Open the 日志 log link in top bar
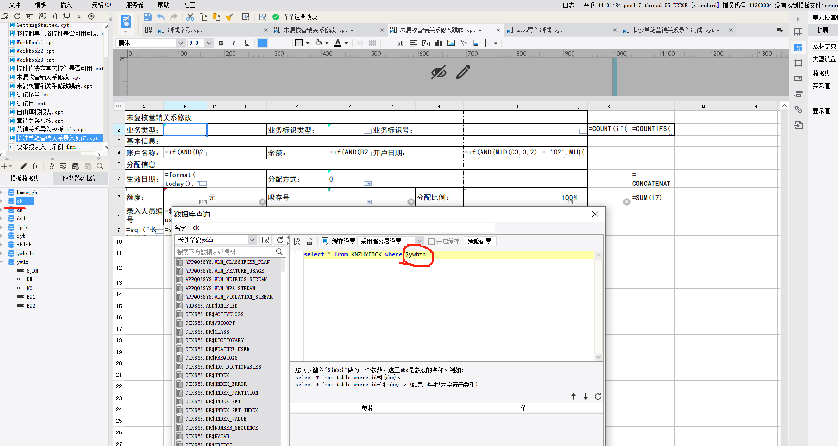Viewport: 838px width, 446px height. [569, 5]
